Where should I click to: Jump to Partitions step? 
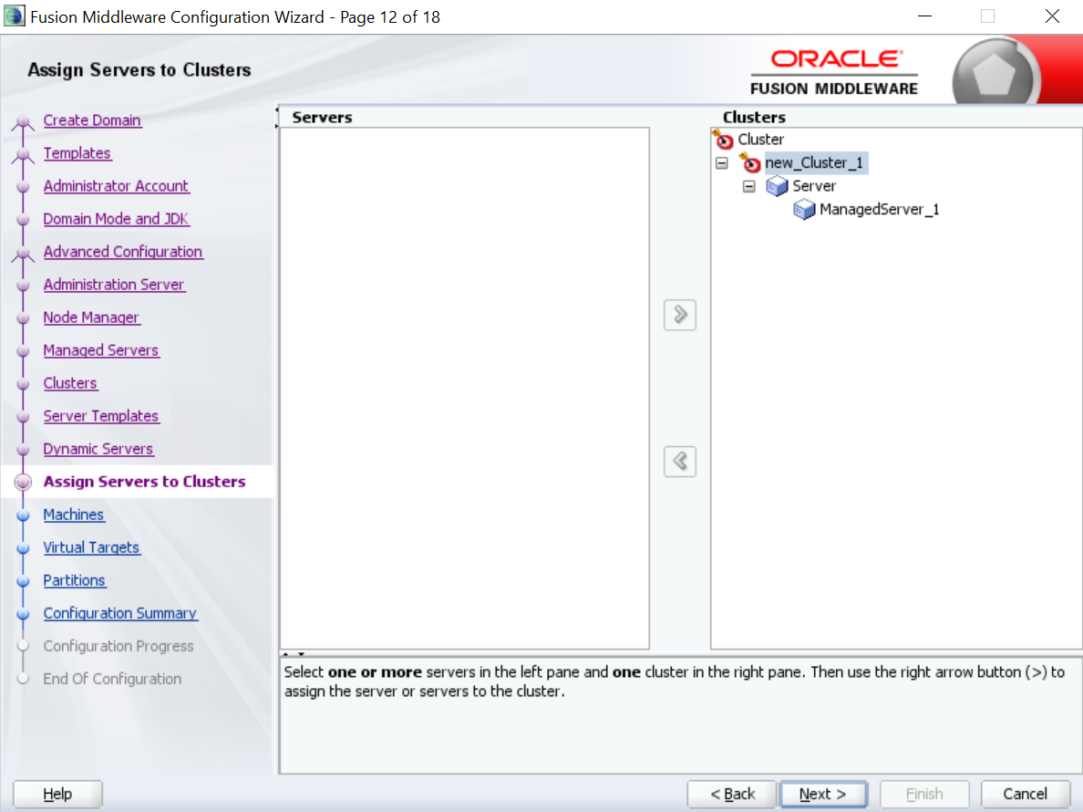tap(74, 580)
